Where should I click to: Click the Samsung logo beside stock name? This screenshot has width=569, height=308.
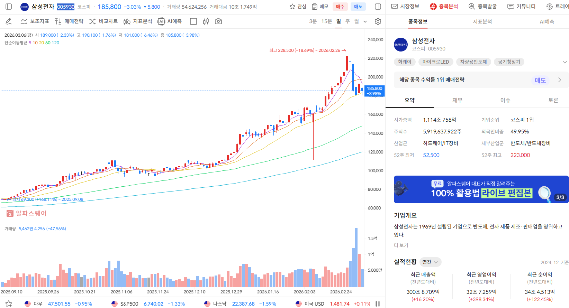[x=25, y=7]
